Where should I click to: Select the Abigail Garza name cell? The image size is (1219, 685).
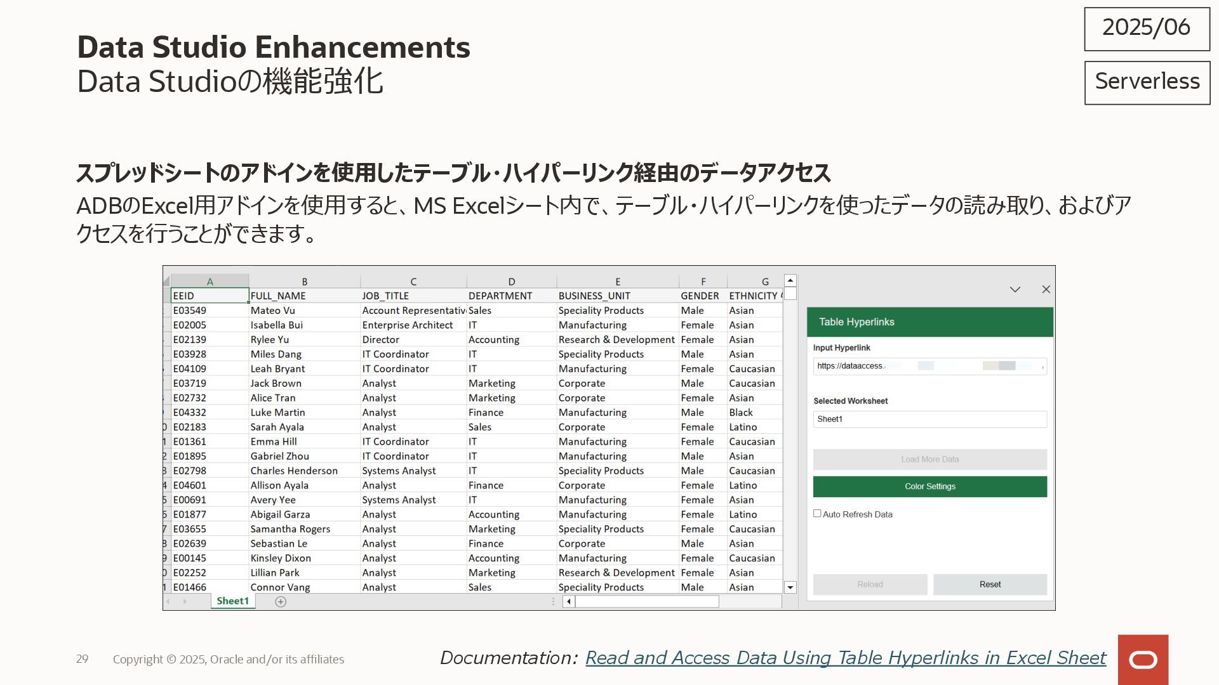coord(304,514)
